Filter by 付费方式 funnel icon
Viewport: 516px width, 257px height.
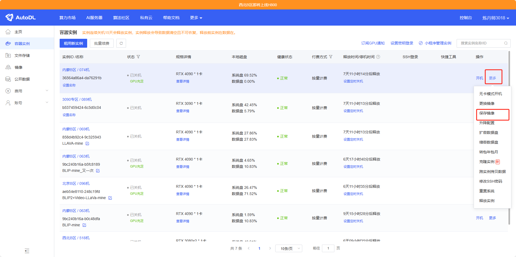(x=331, y=57)
